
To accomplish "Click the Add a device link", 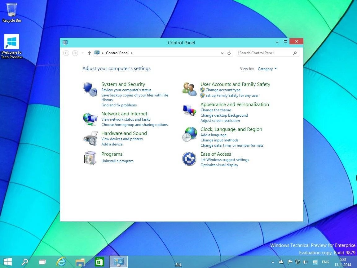I will [112, 144].
